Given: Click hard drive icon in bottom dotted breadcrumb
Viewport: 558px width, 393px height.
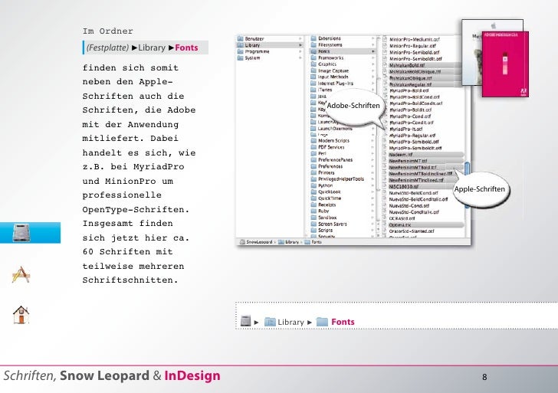Looking at the screenshot, I should pos(245,321).
